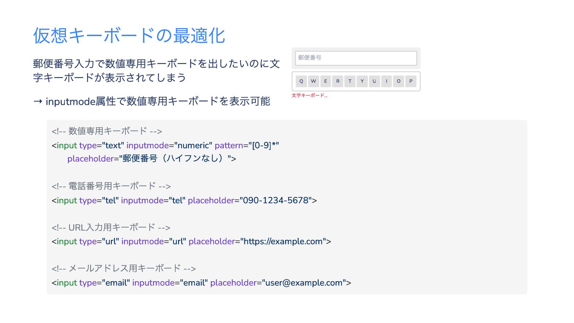The width and height of the screenshot is (574, 323).
Task: Tap the I key on virtual keyboard
Action: click(386, 81)
